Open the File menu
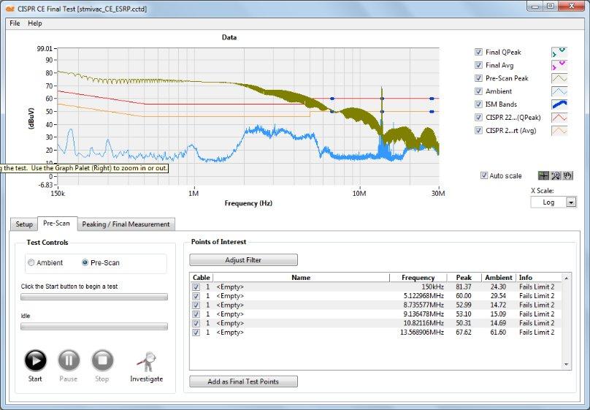590x410 pixels. coord(15,23)
